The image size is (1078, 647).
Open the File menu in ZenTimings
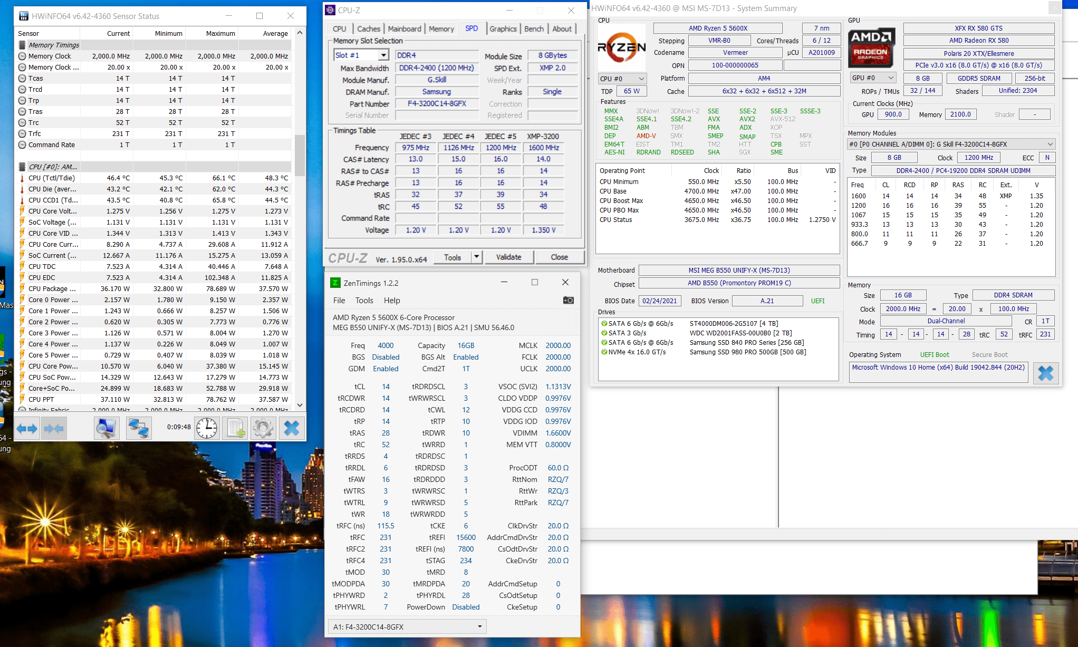[x=339, y=300]
